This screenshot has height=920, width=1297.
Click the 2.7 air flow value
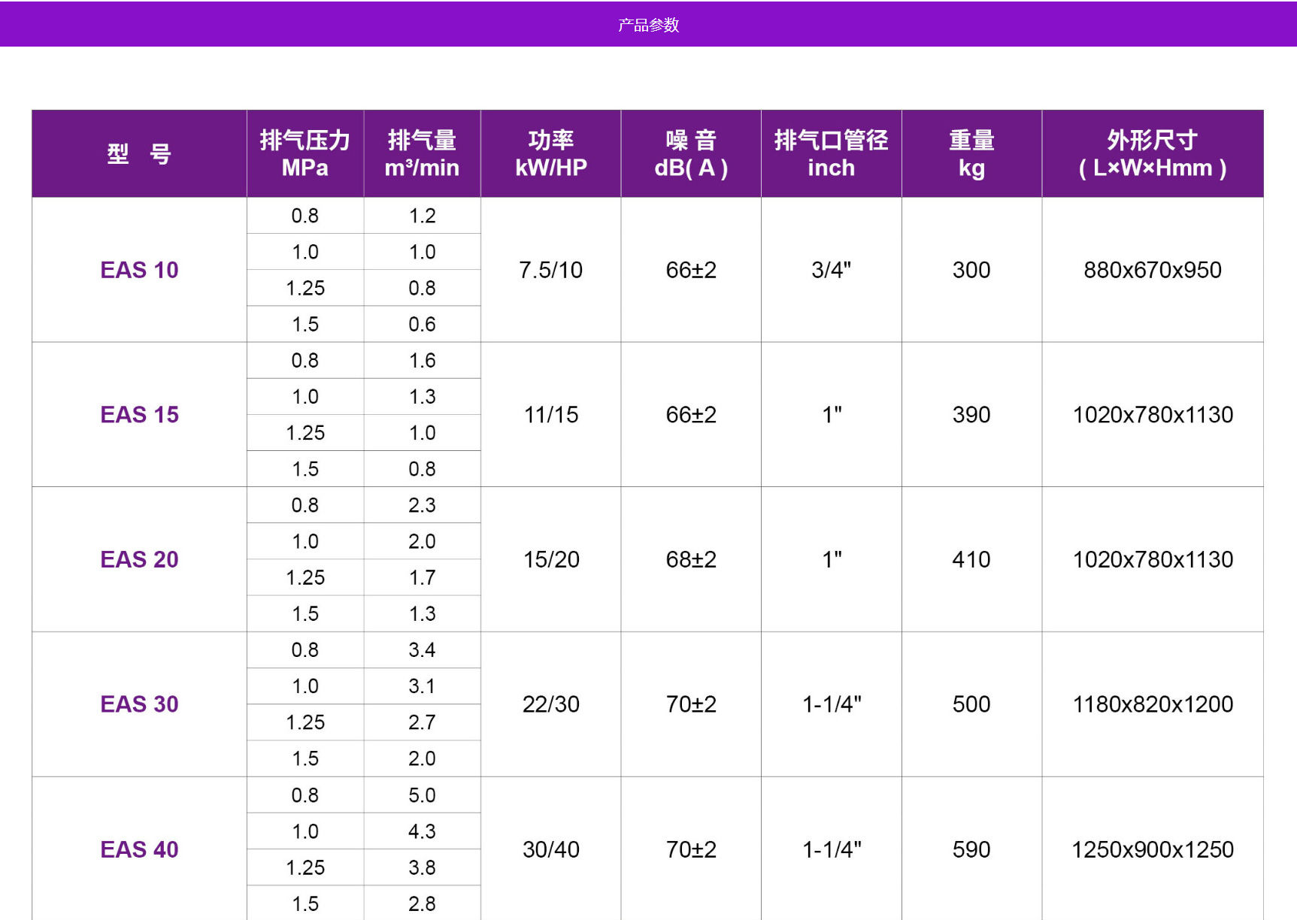(422, 722)
